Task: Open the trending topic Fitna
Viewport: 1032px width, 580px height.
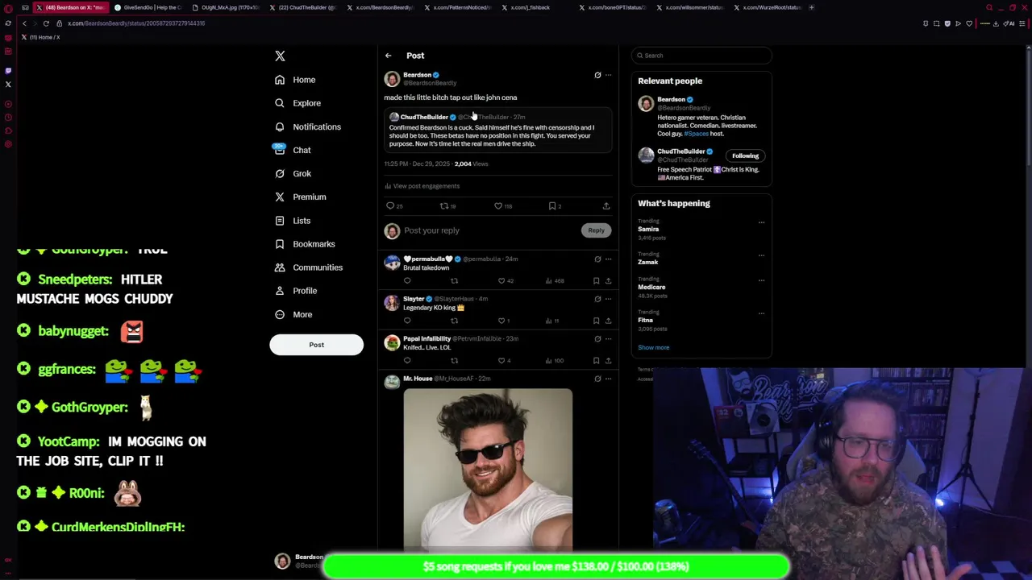Action: point(645,321)
